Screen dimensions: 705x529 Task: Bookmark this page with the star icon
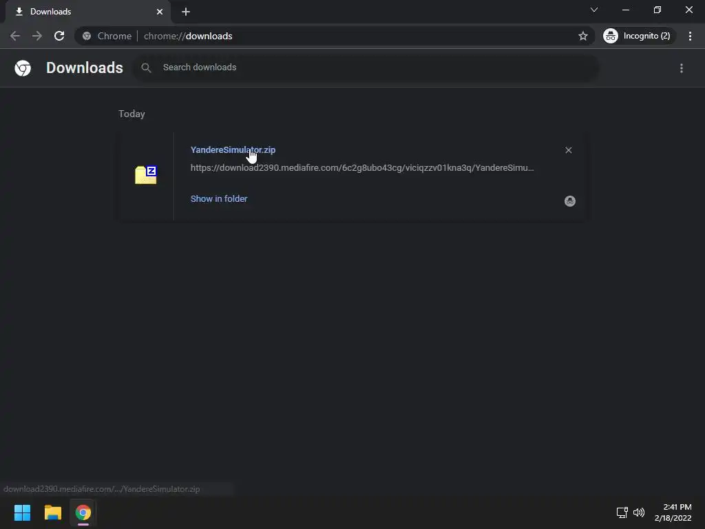[582, 36]
